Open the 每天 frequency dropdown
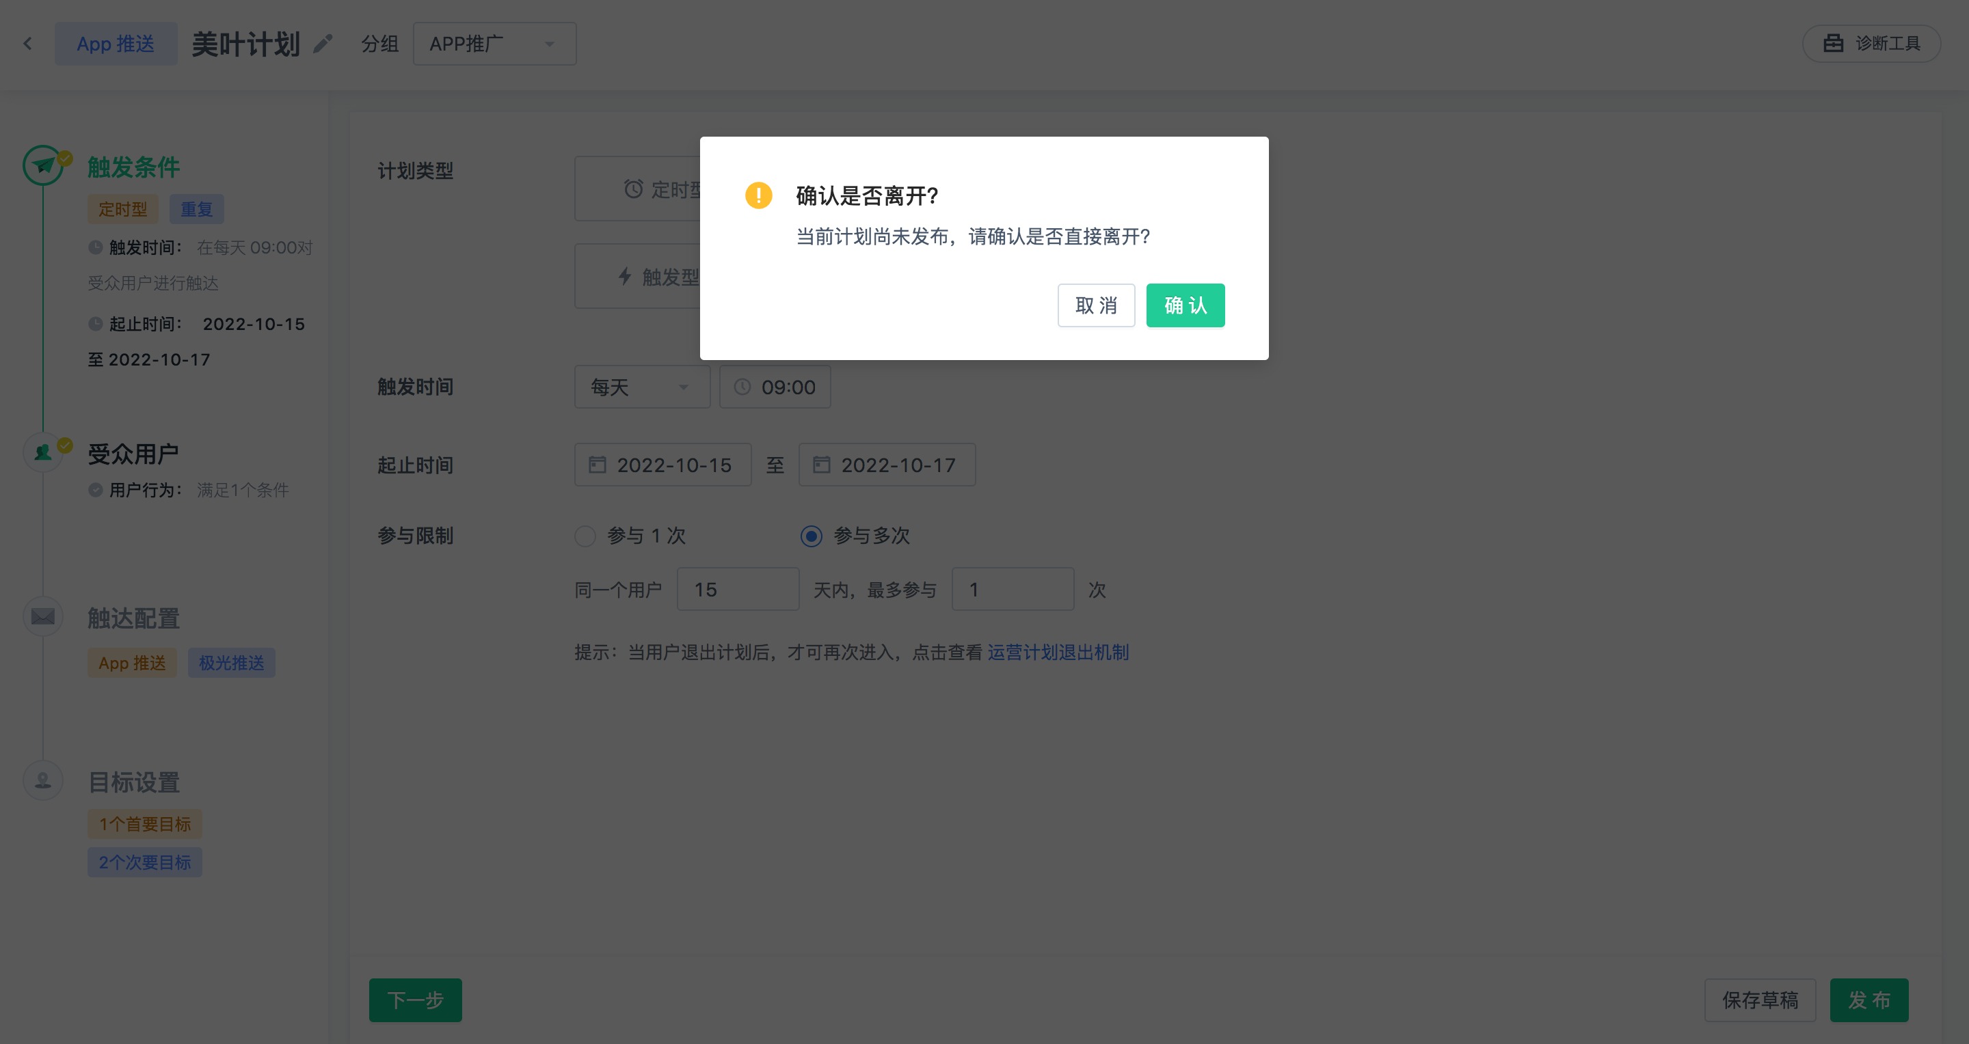Image resolution: width=1969 pixels, height=1044 pixels. [x=642, y=387]
